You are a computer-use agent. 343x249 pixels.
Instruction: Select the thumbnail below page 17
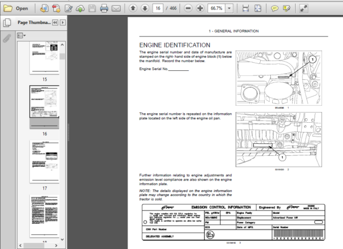pos(45,216)
